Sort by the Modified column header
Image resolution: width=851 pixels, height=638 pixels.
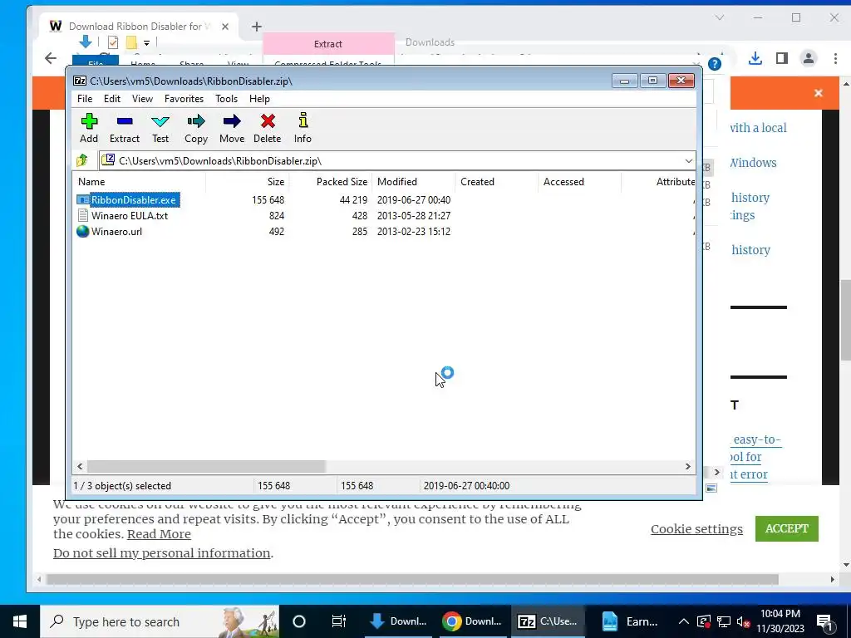click(414, 182)
